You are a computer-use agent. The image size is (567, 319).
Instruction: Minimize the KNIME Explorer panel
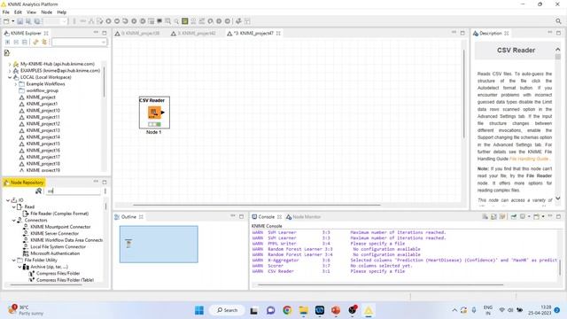pos(96,33)
